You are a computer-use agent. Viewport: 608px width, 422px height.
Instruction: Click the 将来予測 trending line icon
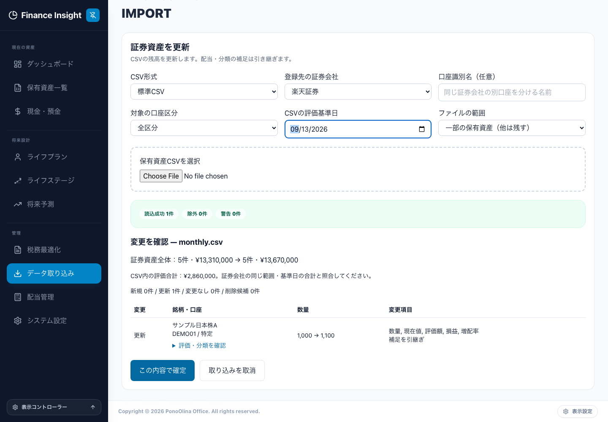click(18, 204)
